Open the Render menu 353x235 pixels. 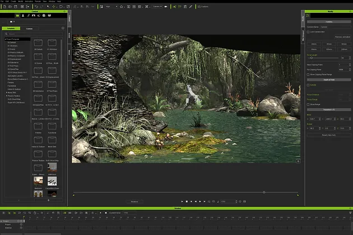38,1
